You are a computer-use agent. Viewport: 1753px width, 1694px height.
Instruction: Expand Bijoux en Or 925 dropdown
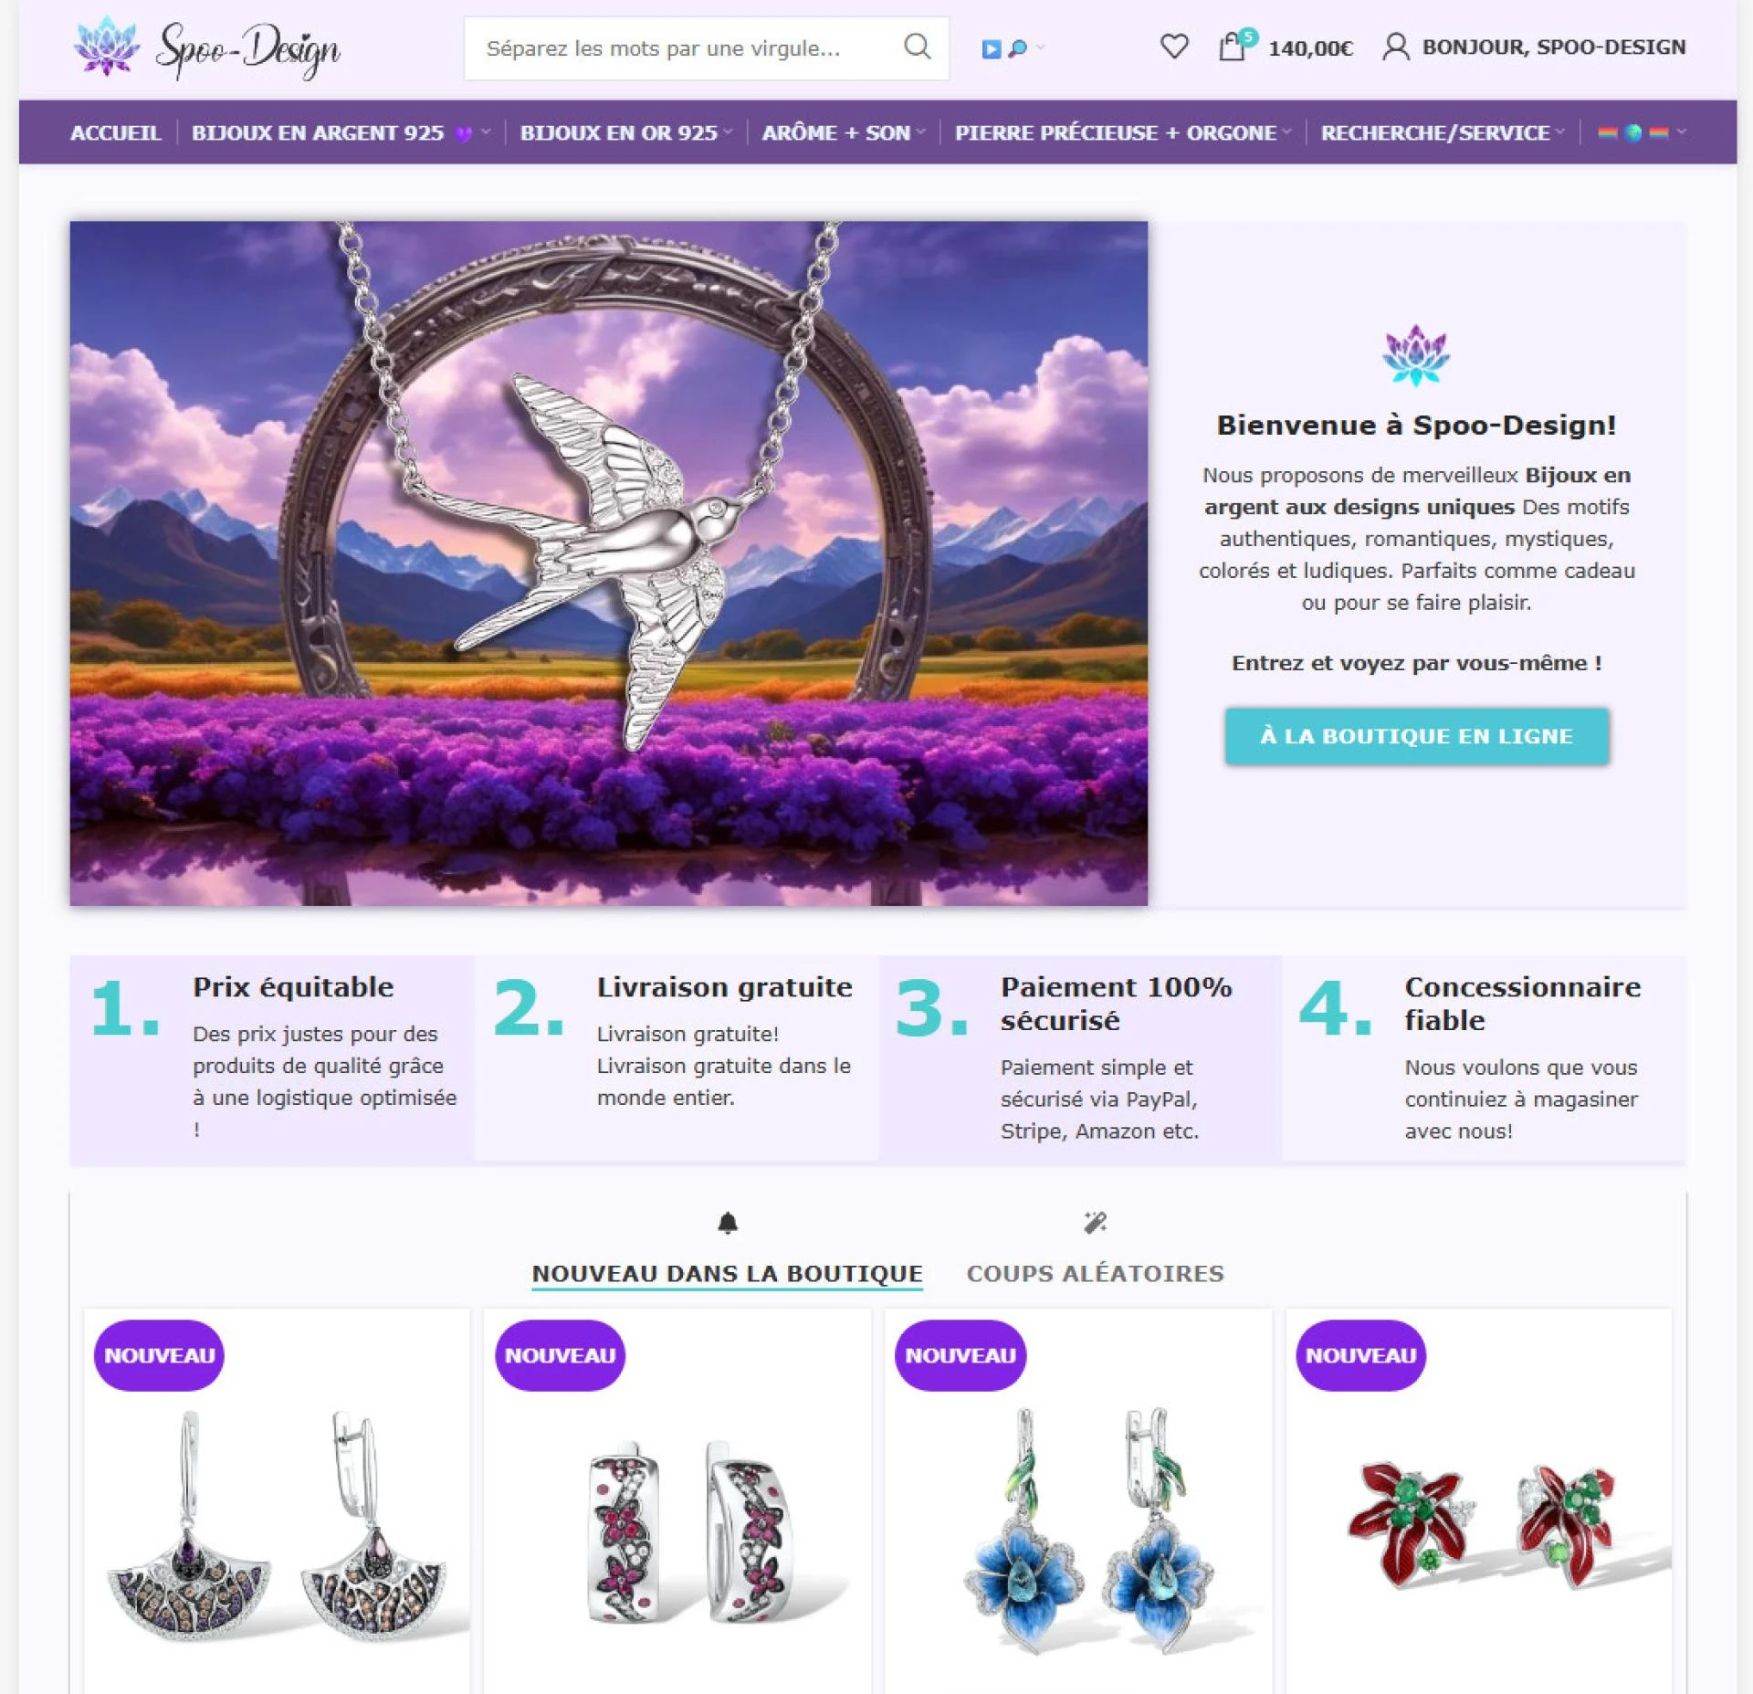click(x=626, y=133)
